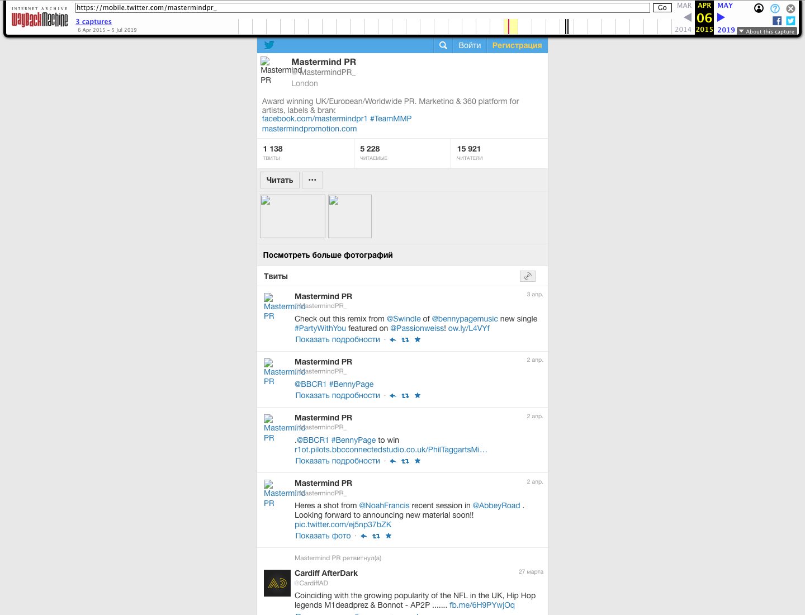Viewport: 805px width, 615px height.
Task: Open first photo thumbnail in gallery
Action: click(292, 216)
